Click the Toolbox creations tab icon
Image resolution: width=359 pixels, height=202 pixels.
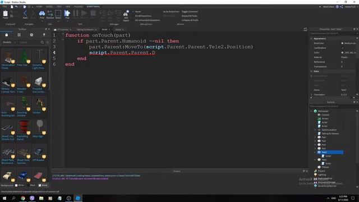pos(44,35)
